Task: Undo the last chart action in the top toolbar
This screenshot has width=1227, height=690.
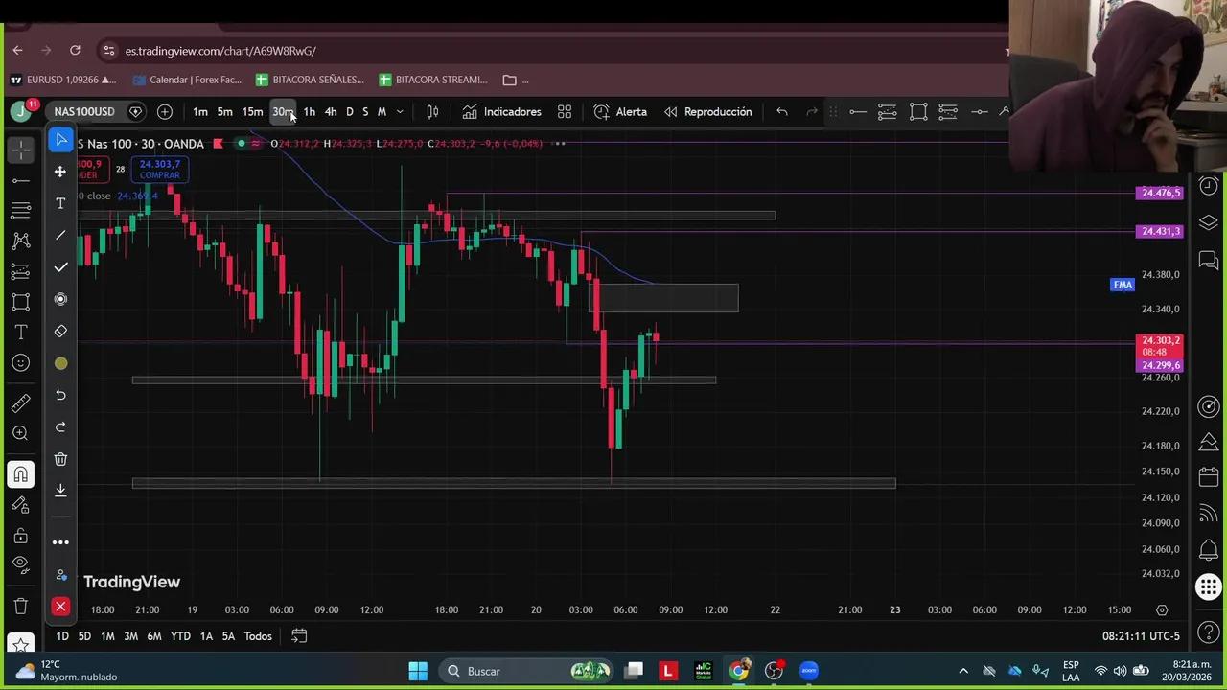Action: 782,112
